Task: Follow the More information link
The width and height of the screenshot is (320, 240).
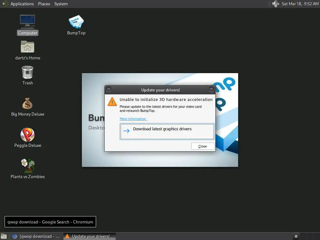Action: click(133, 119)
